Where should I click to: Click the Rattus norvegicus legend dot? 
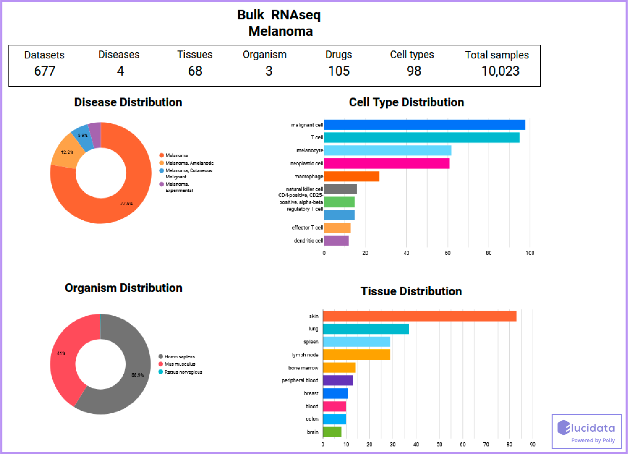coord(160,372)
